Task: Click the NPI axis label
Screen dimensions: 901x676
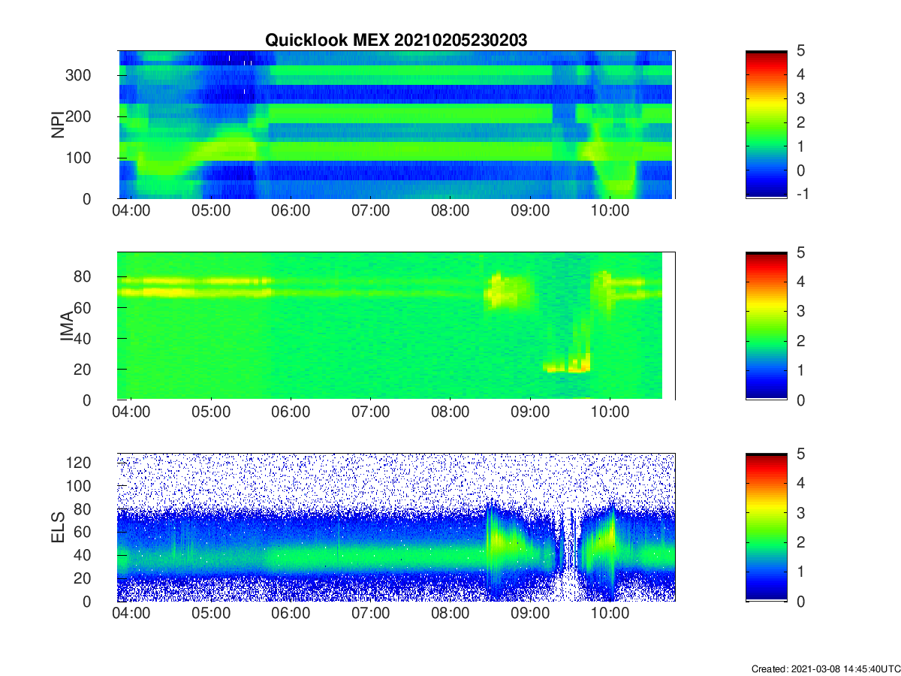Action: click(x=57, y=125)
